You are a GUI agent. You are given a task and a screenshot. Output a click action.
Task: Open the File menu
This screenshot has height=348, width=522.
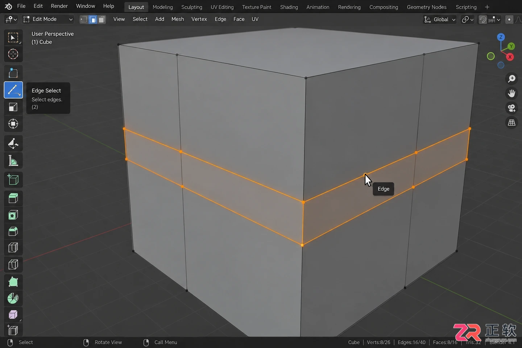point(21,6)
